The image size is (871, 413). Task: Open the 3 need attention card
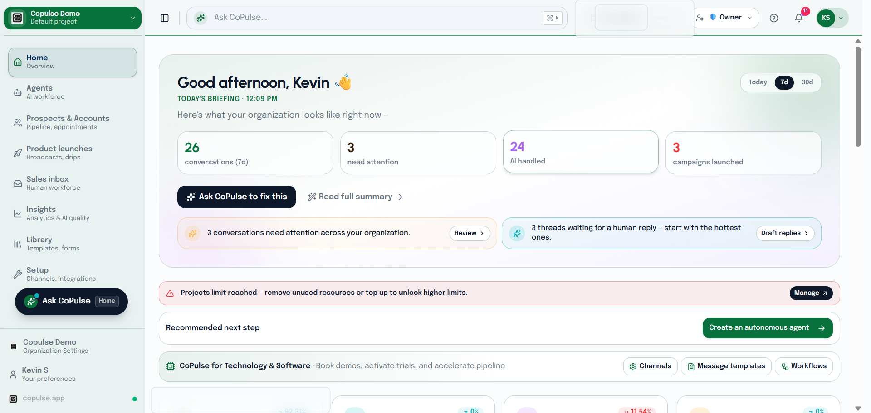[418, 153]
